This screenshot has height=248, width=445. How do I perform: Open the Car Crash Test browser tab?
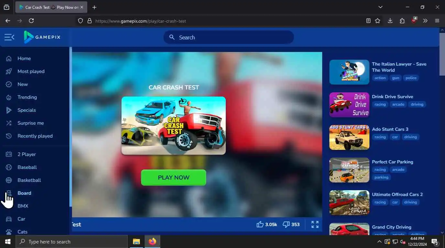(51, 7)
